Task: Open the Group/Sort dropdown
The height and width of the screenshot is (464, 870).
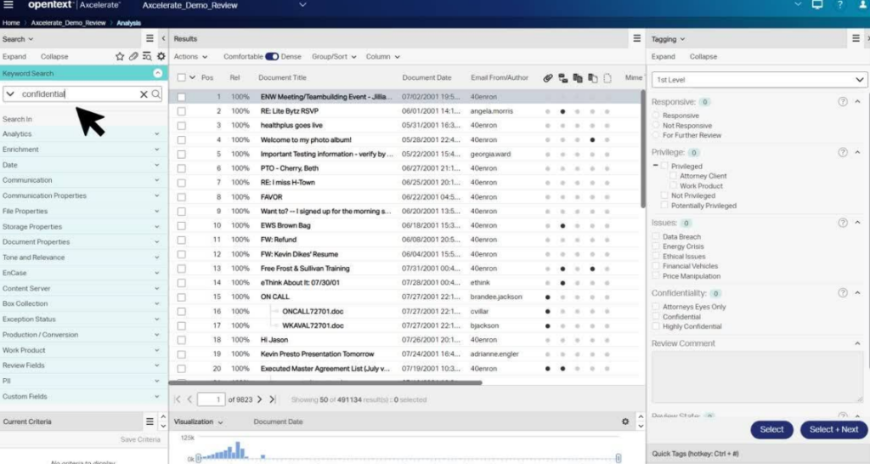Action: coord(334,57)
